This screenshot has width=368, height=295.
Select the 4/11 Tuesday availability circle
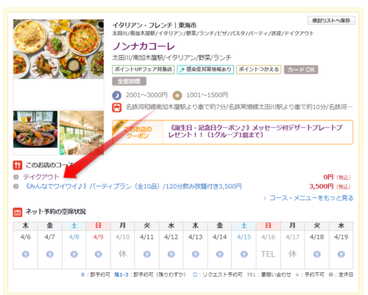(147, 255)
